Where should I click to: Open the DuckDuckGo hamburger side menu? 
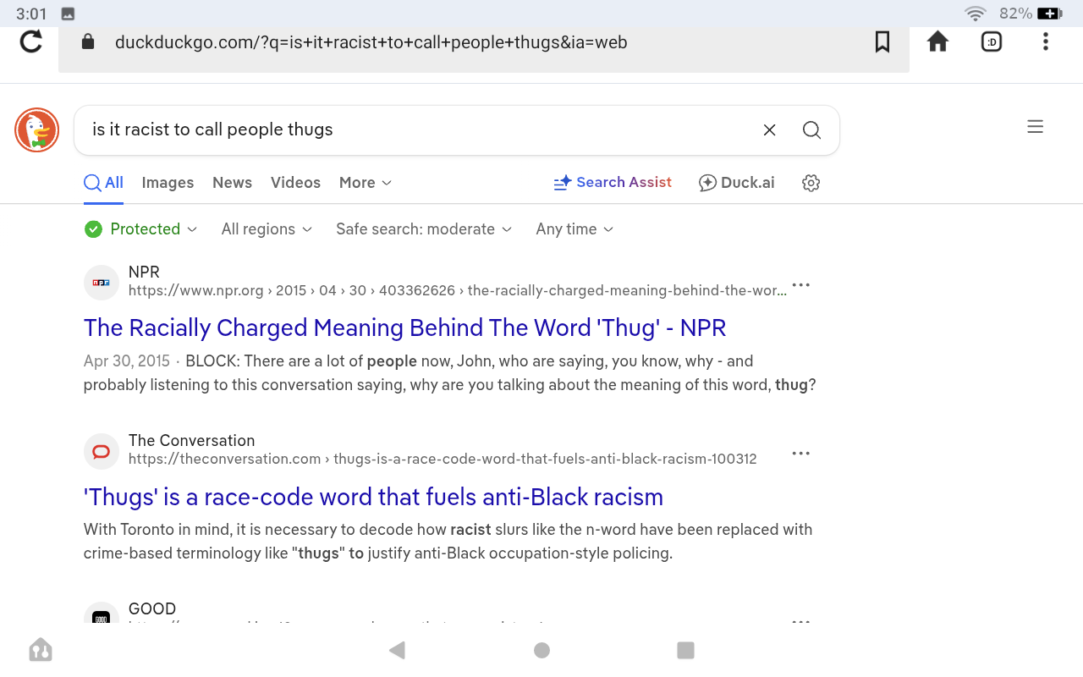click(x=1035, y=127)
